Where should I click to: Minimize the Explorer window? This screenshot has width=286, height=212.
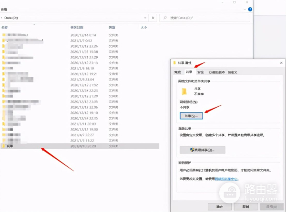click(x=222, y=2)
